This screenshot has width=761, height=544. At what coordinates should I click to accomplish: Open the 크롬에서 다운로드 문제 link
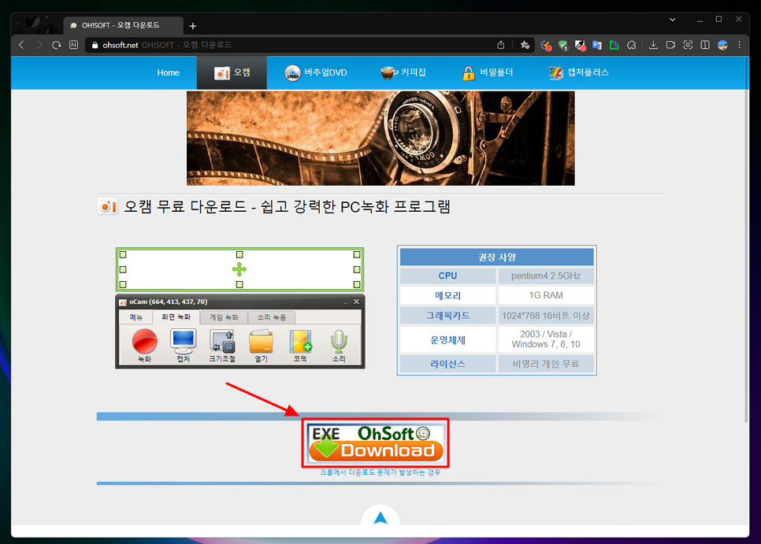pos(380,472)
